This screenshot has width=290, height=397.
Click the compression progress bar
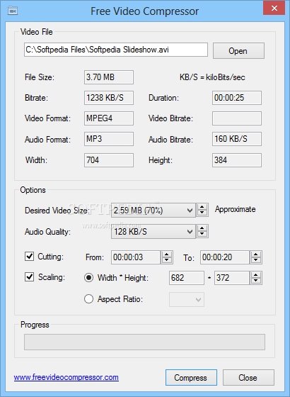144,342
